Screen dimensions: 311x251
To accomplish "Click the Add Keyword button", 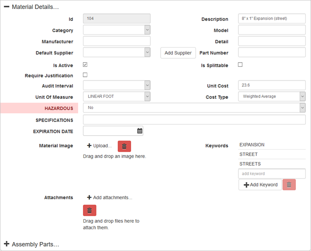I will 260,185.
